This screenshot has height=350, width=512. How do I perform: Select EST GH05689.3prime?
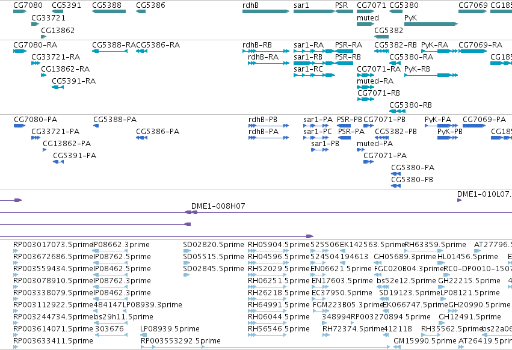405,257
